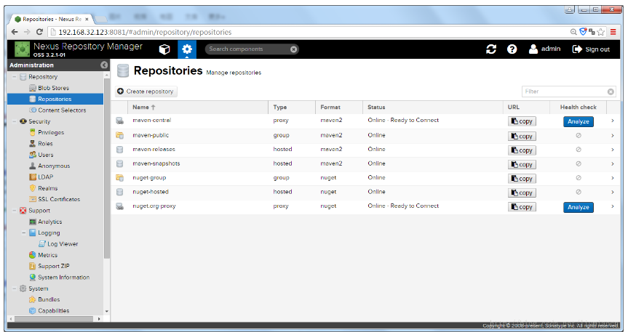
Task: Click the Create repository button
Action: click(146, 92)
